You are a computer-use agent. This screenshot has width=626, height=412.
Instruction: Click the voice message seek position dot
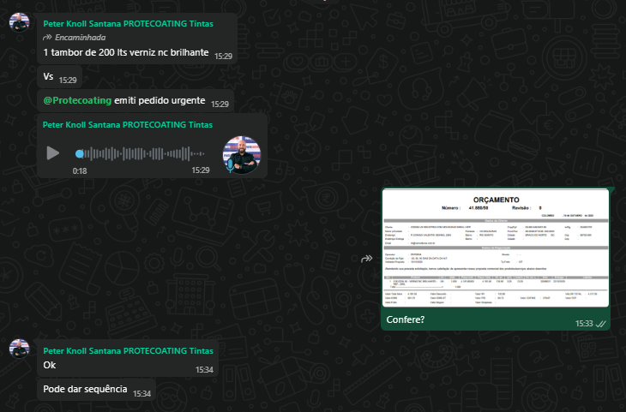(81, 154)
